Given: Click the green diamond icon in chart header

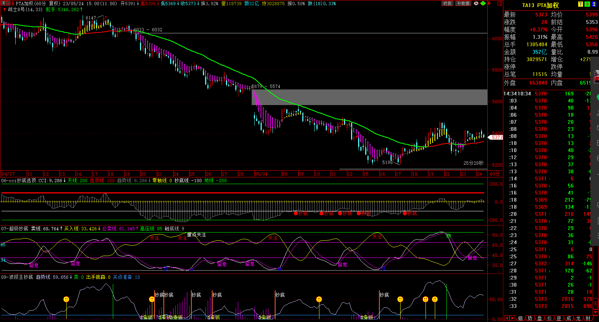Looking at the screenshot, I should 483,3.
